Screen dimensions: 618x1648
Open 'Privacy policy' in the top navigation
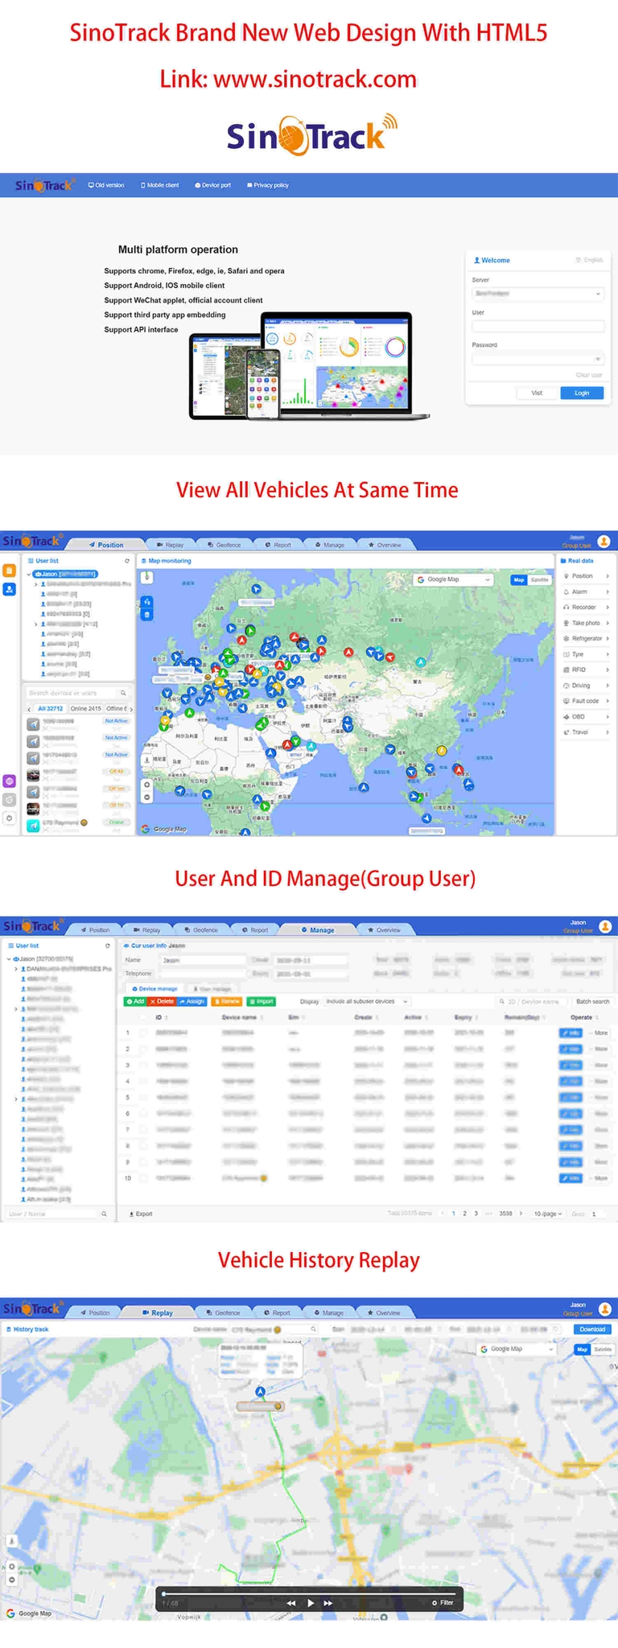[x=268, y=185]
